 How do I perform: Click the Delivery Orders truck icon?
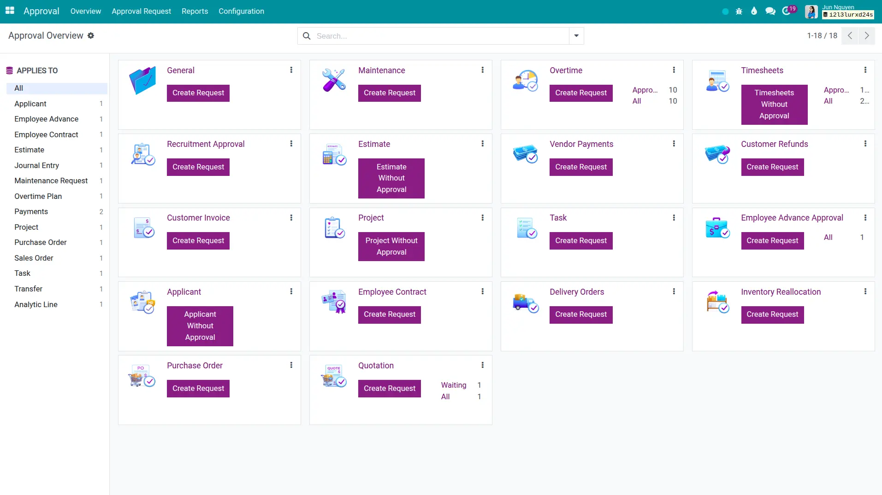525,303
